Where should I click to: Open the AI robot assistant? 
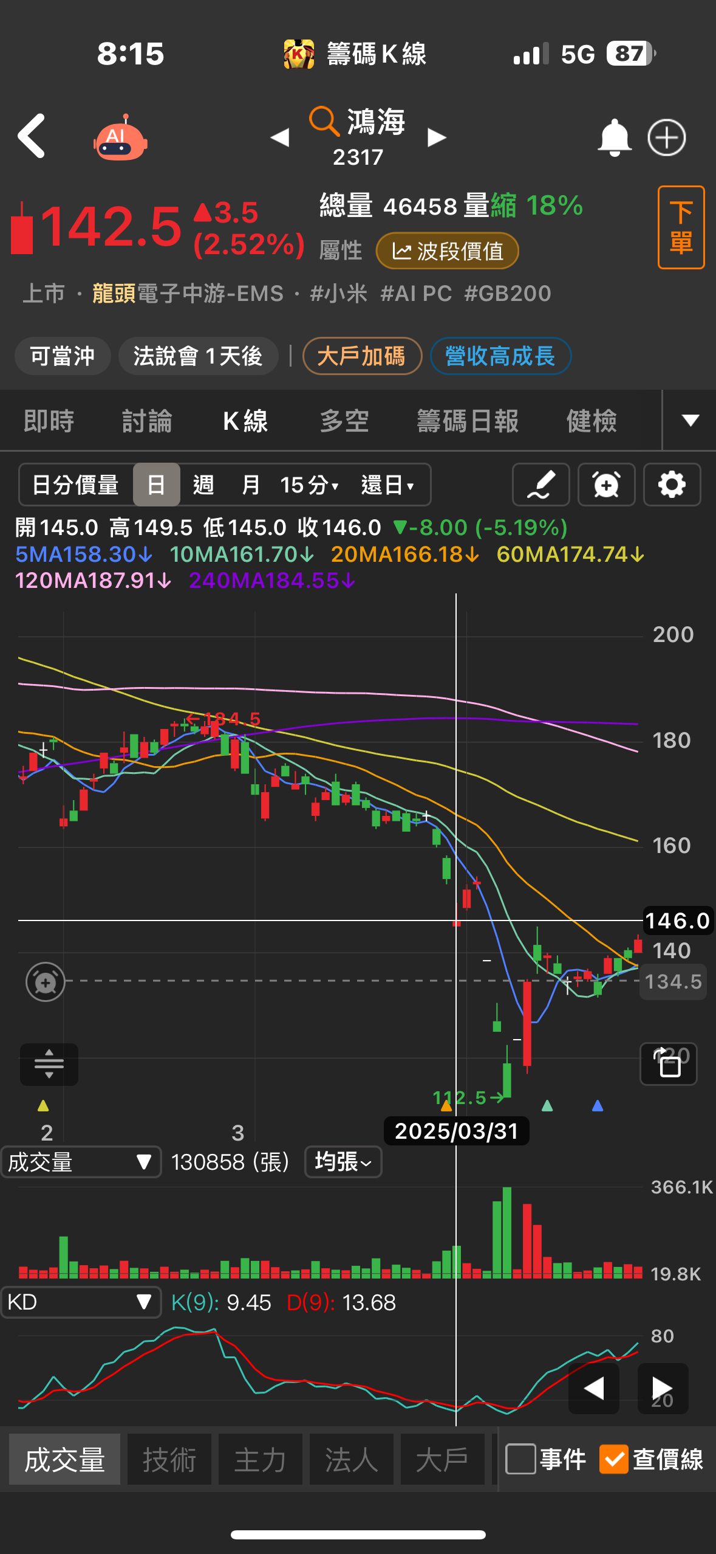coord(120,137)
